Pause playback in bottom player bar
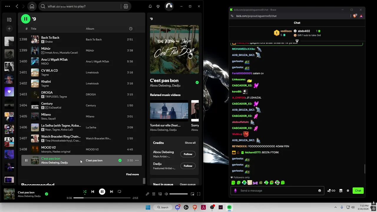The height and width of the screenshot is (212, 377). pyautogui.click(x=102, y=192)
